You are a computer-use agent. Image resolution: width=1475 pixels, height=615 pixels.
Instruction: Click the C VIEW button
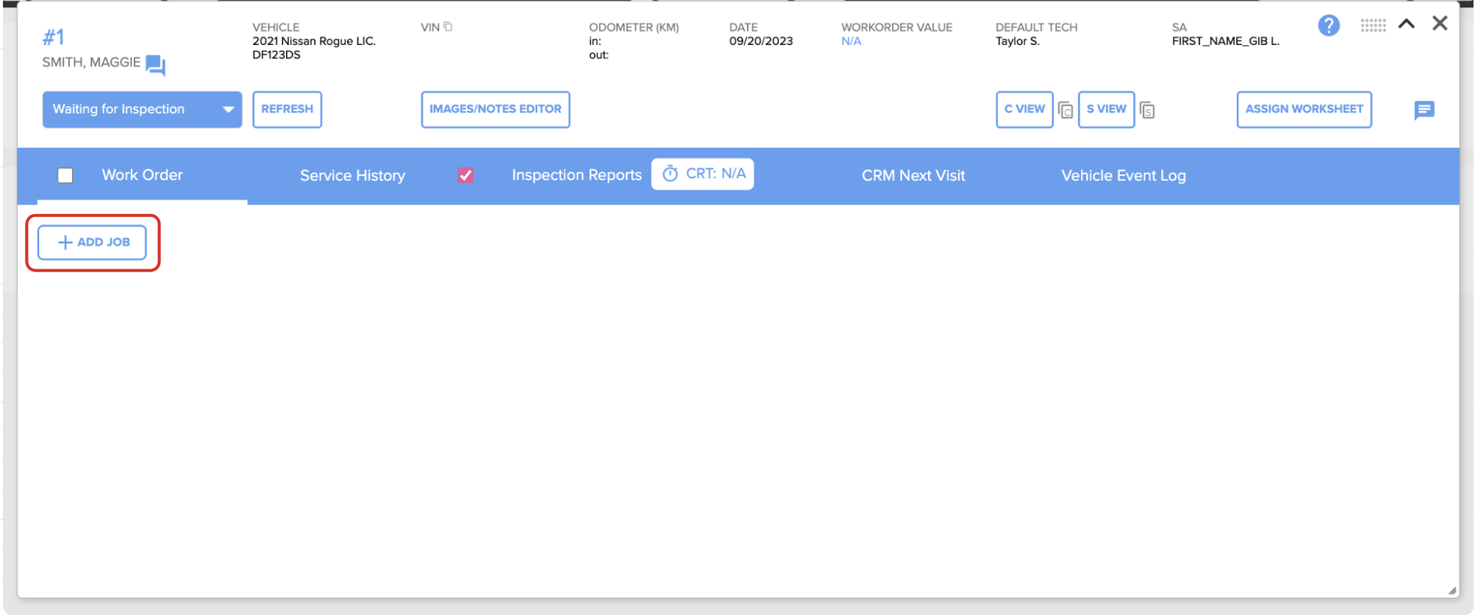[1024, 110]
